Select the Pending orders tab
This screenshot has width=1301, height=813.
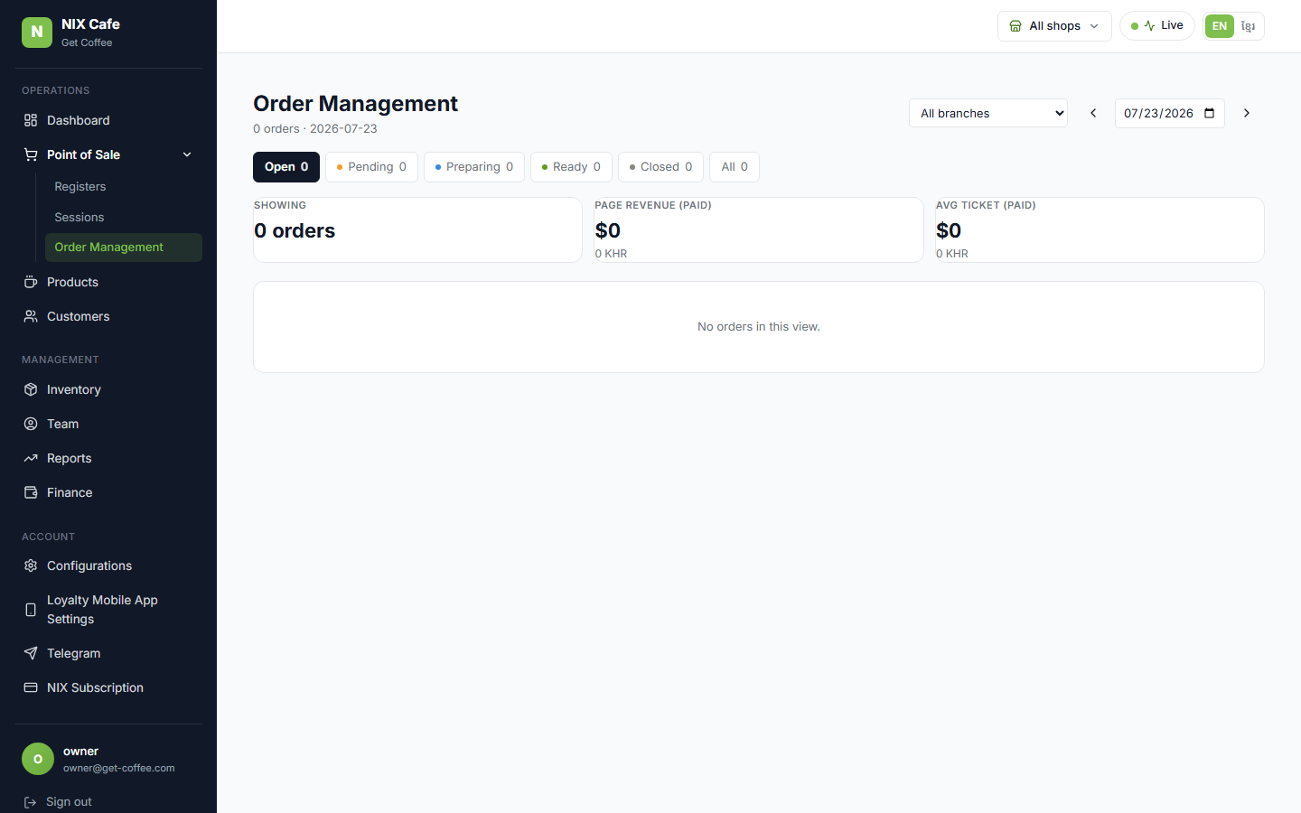[x=371, y=167]
